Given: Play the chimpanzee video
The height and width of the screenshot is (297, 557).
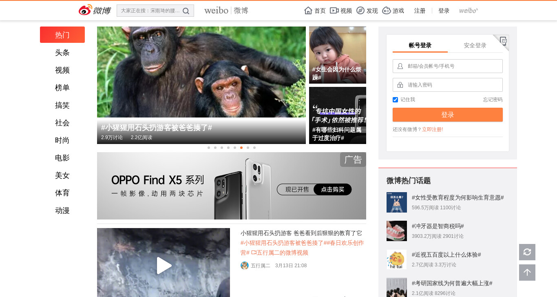Looking at the screenshot, I should coord(164,266).
